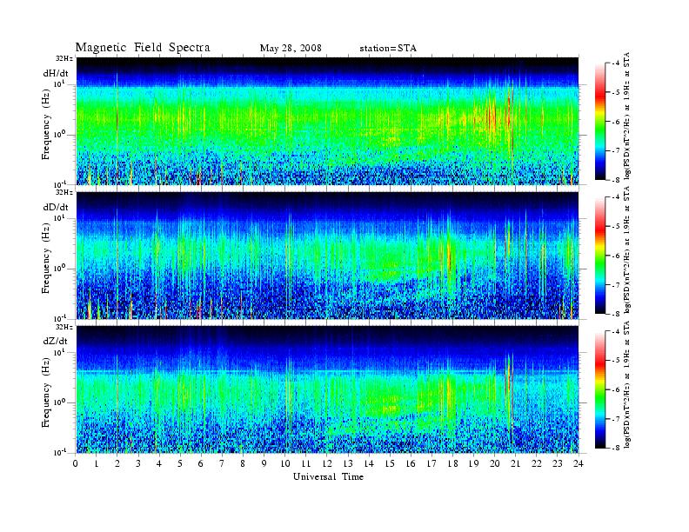689x532 pixels.
Task: Click hour "2" on the Universal Time axis
Action: pos(117,463)
